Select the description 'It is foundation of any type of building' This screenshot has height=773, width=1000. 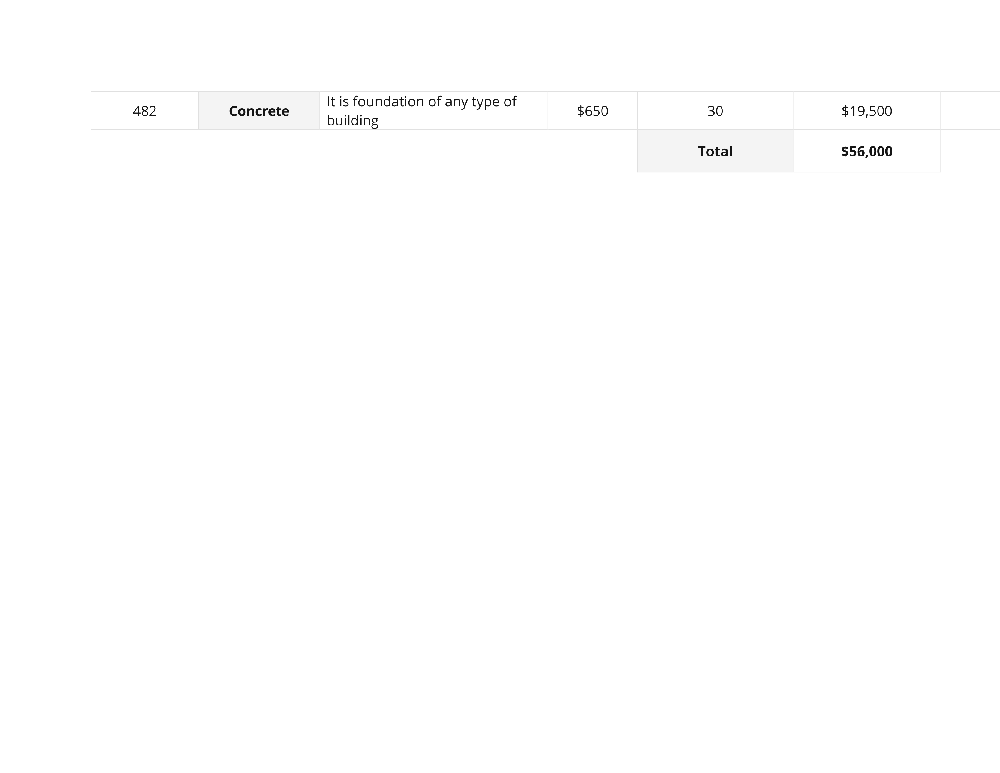421,111
